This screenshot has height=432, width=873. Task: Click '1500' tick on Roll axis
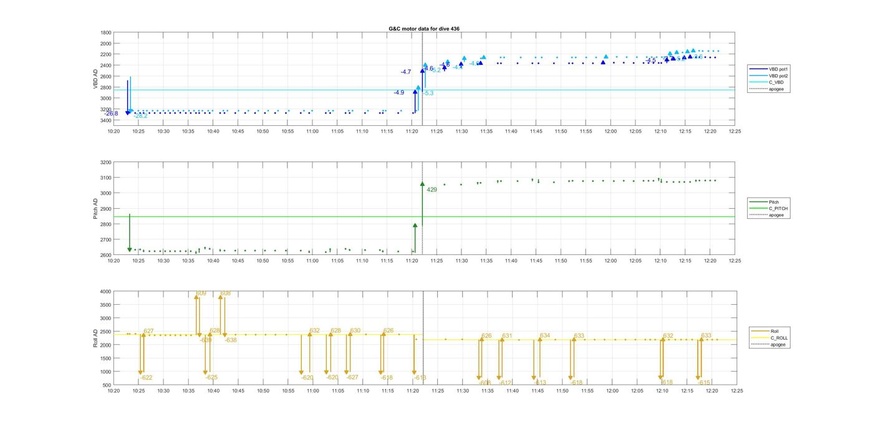pos(106,358)
